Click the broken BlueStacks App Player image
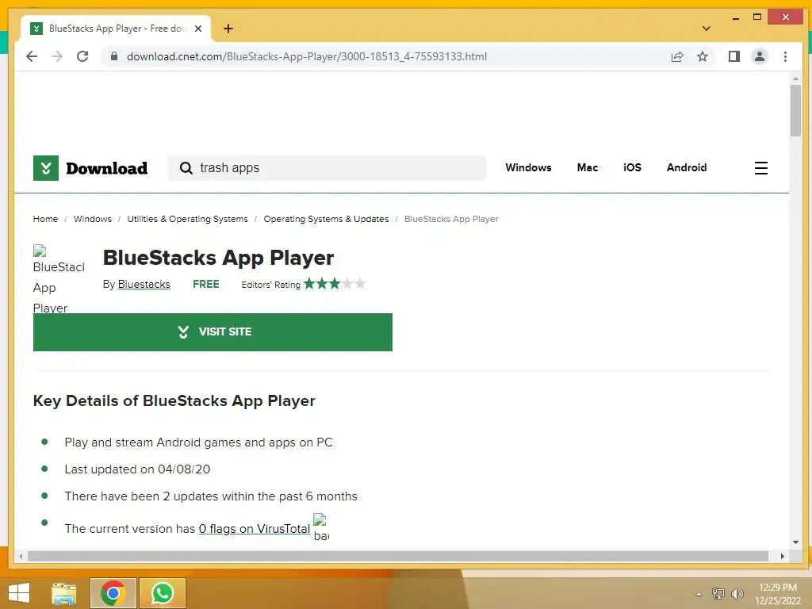The width and height of the screenshot is (812, 609). [x=59, y=279]
